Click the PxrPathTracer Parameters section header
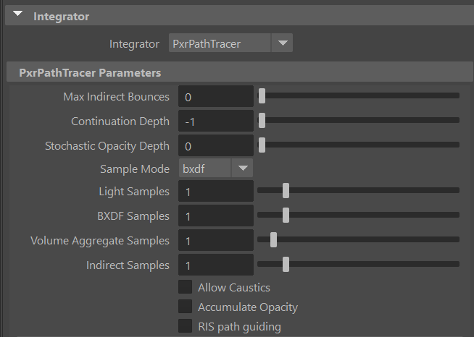Viewport: 474px width, 337px height. (91, 72)
